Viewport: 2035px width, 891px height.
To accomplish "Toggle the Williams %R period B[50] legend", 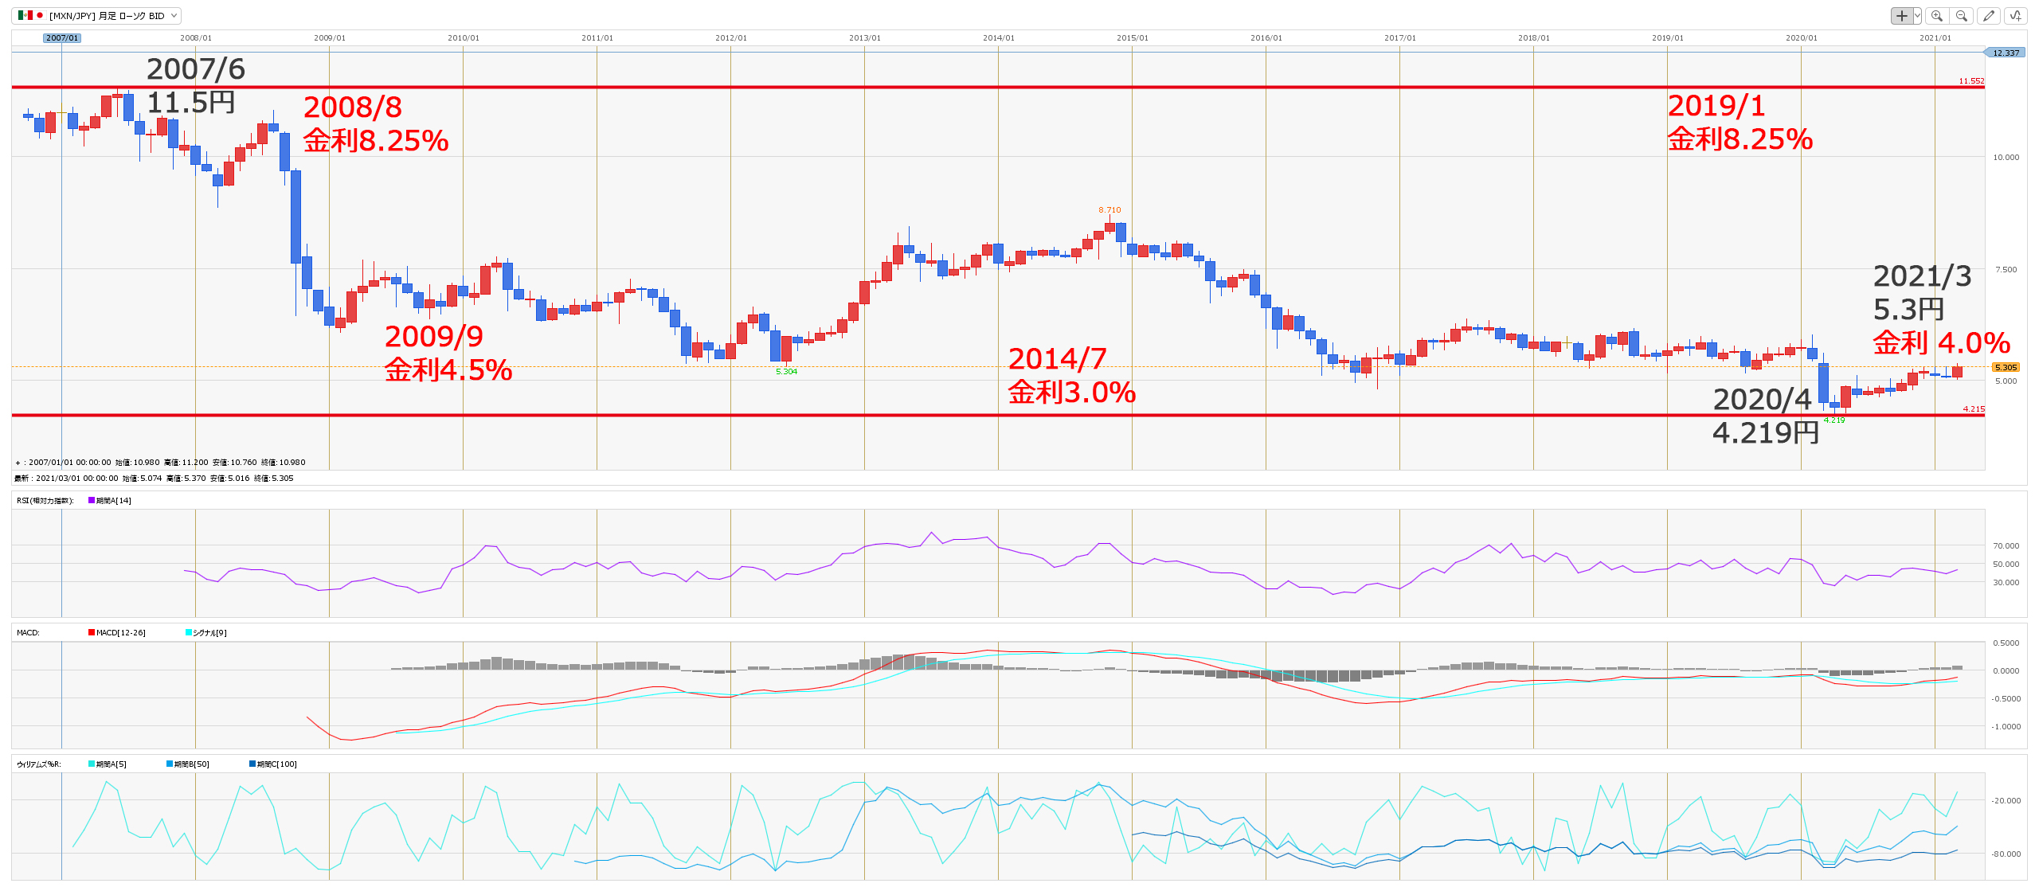I will point(190,764).
